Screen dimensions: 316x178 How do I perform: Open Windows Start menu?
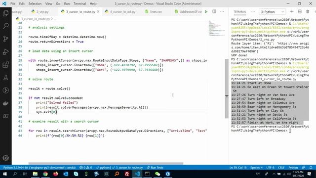(4, 174)
